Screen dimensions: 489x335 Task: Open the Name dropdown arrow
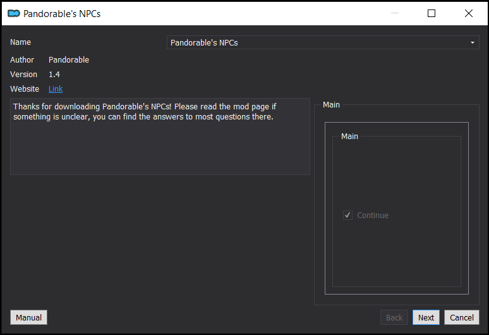(x=473, y=42)
